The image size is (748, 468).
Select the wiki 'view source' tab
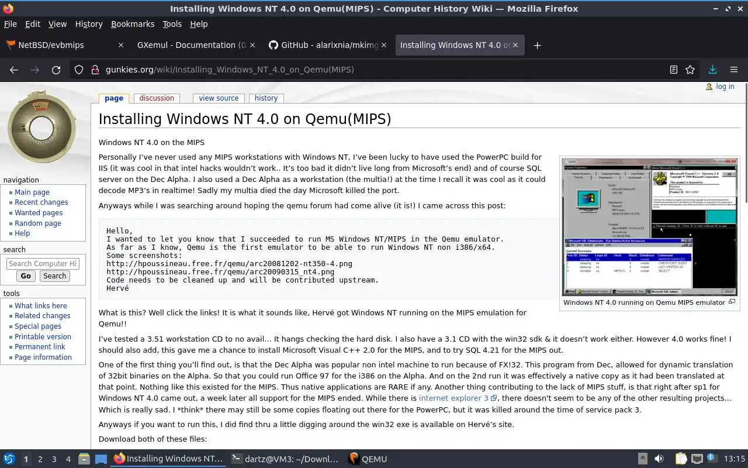pyautogui.click(x=219, y=98)
